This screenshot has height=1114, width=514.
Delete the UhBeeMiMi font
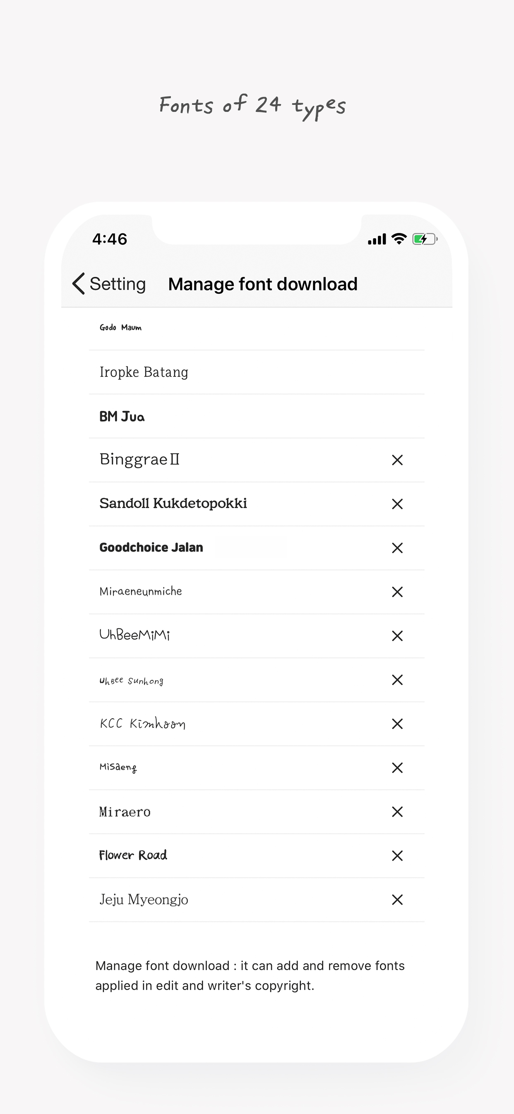pos(398,636)
